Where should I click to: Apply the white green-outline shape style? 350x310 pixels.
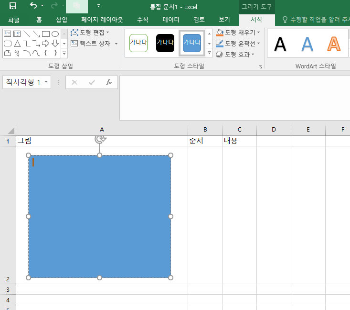click(x=138, y=43)
